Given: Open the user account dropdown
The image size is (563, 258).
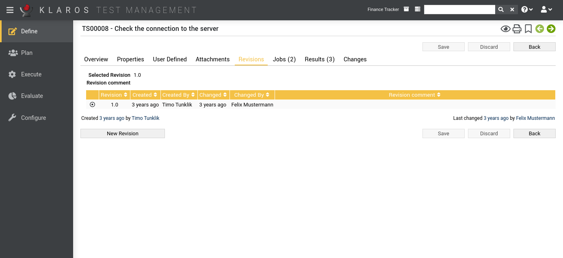Looking at the screenshot, I should (x=546, y=9).
